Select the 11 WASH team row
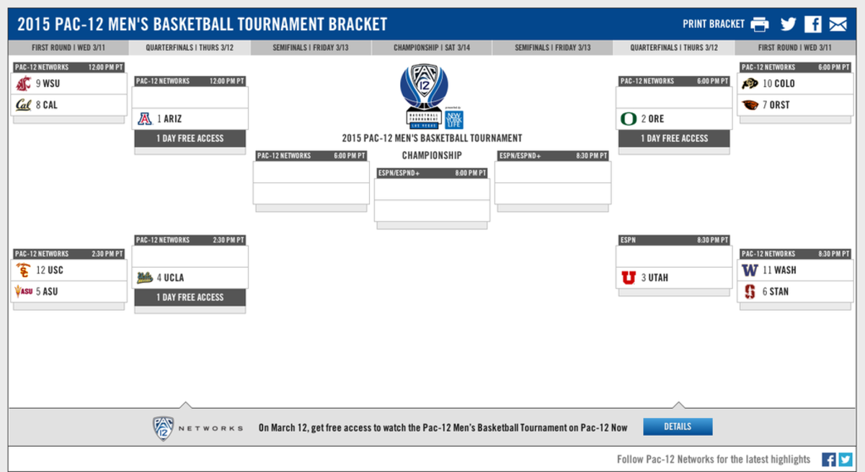The width and height of the screenshot is (865, 472). tap(794, 270)
